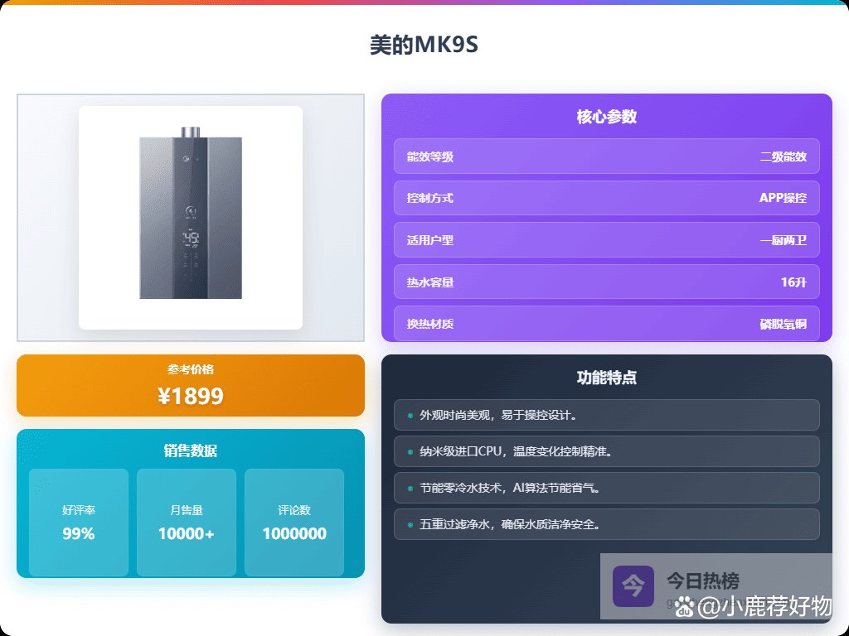Click the 好评率 99% stat card
The height and width of the screenshot is (636, 849).
point(79,523)
